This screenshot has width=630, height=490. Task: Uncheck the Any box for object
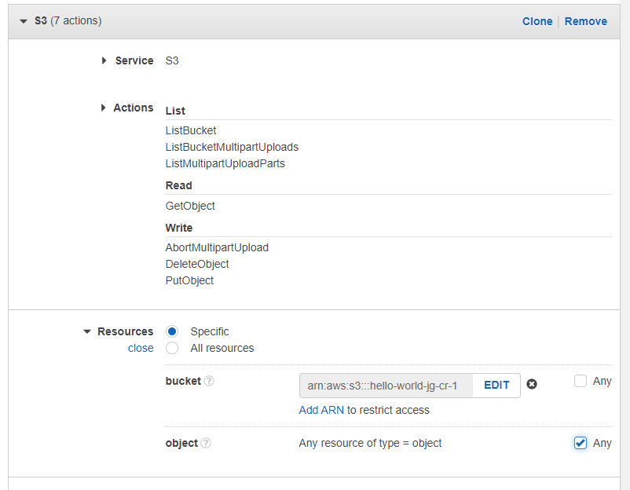tap(581, 443)
